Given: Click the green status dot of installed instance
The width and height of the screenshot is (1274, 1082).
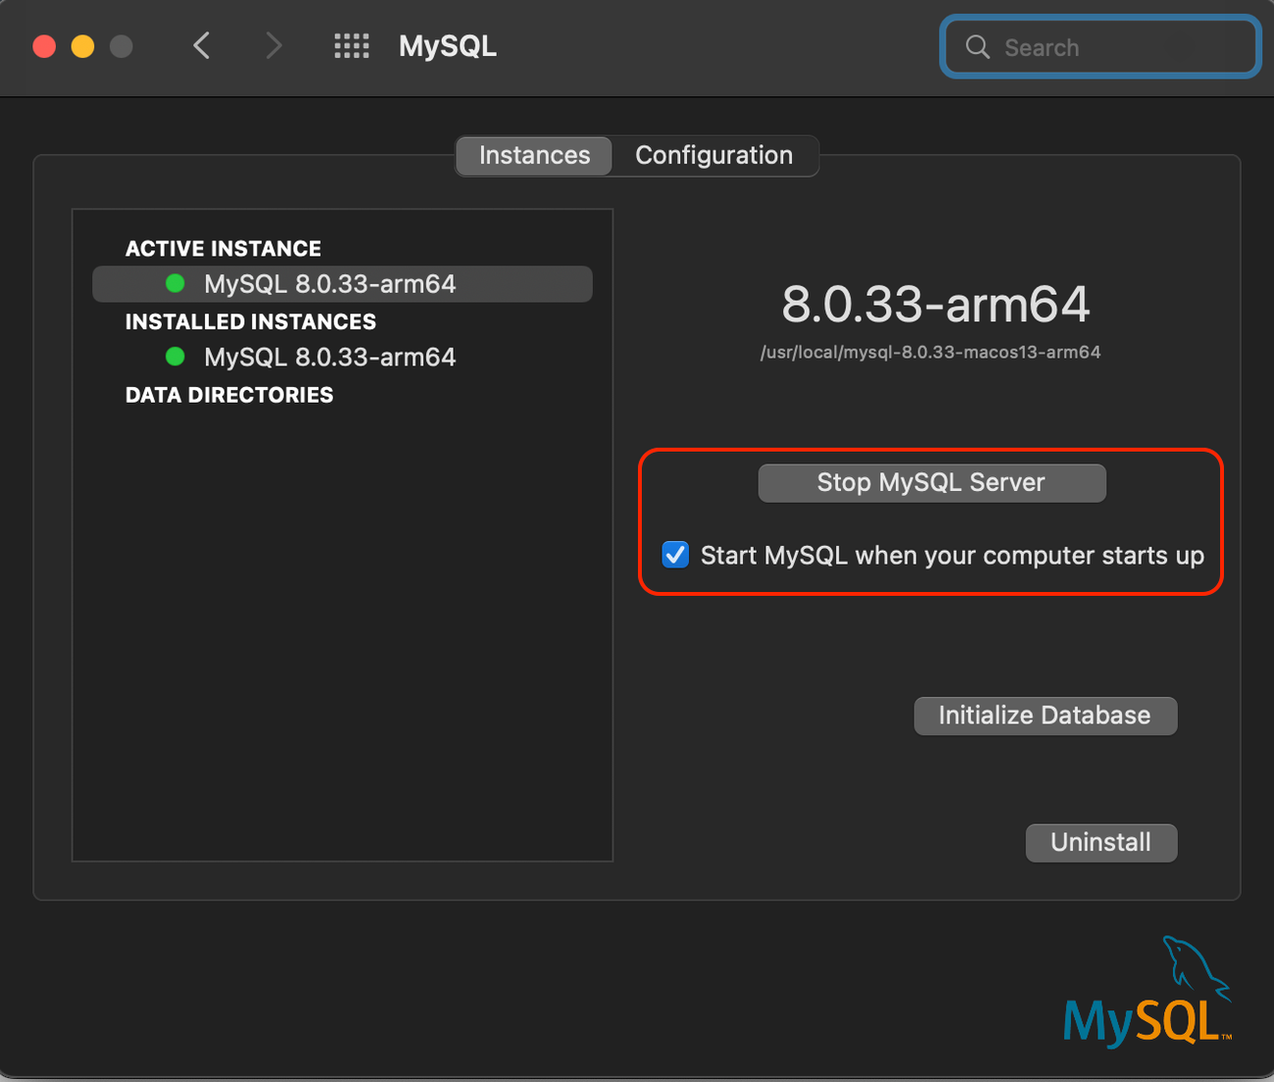Looking at the screenshot, I should [x=175, y=357].
